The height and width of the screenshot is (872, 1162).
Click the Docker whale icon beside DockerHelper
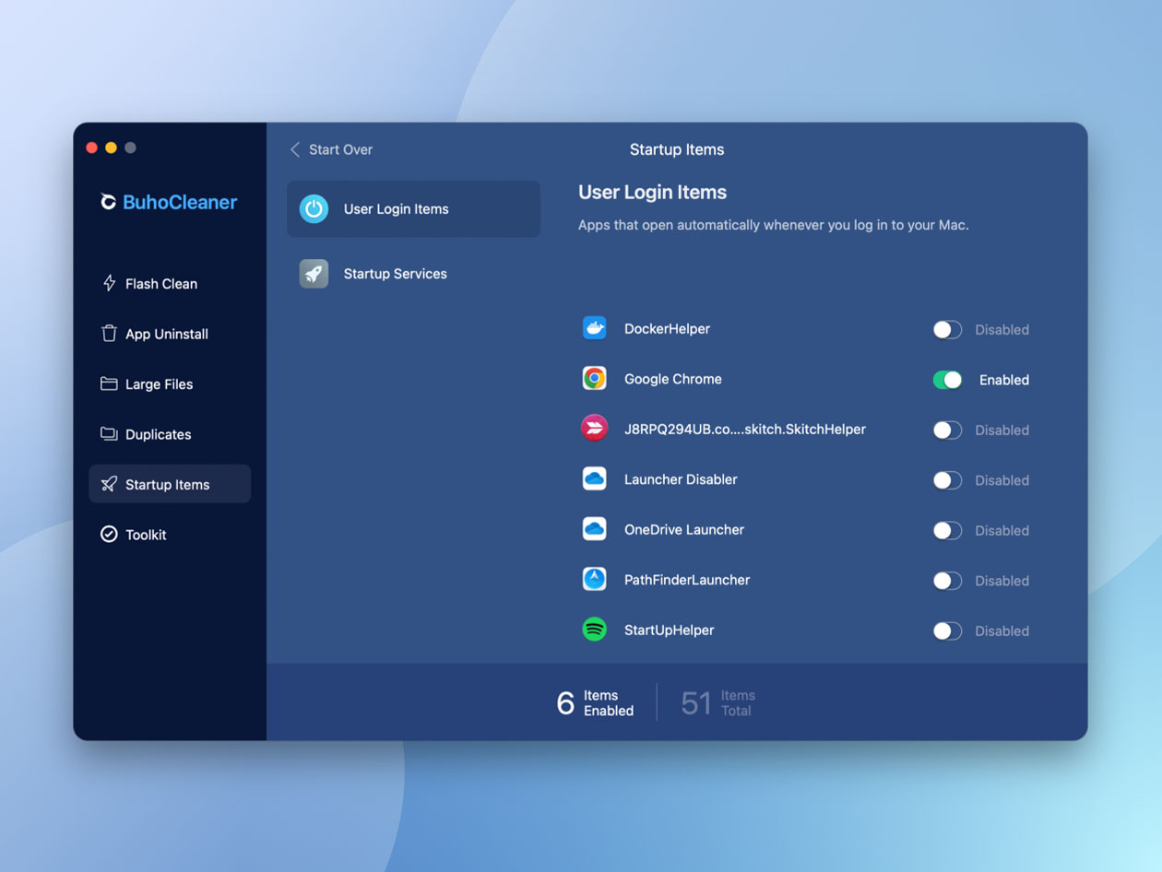click(594, 327)
